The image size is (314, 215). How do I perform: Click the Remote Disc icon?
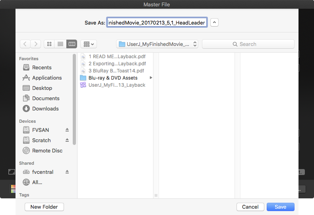(x=26, y=150)
